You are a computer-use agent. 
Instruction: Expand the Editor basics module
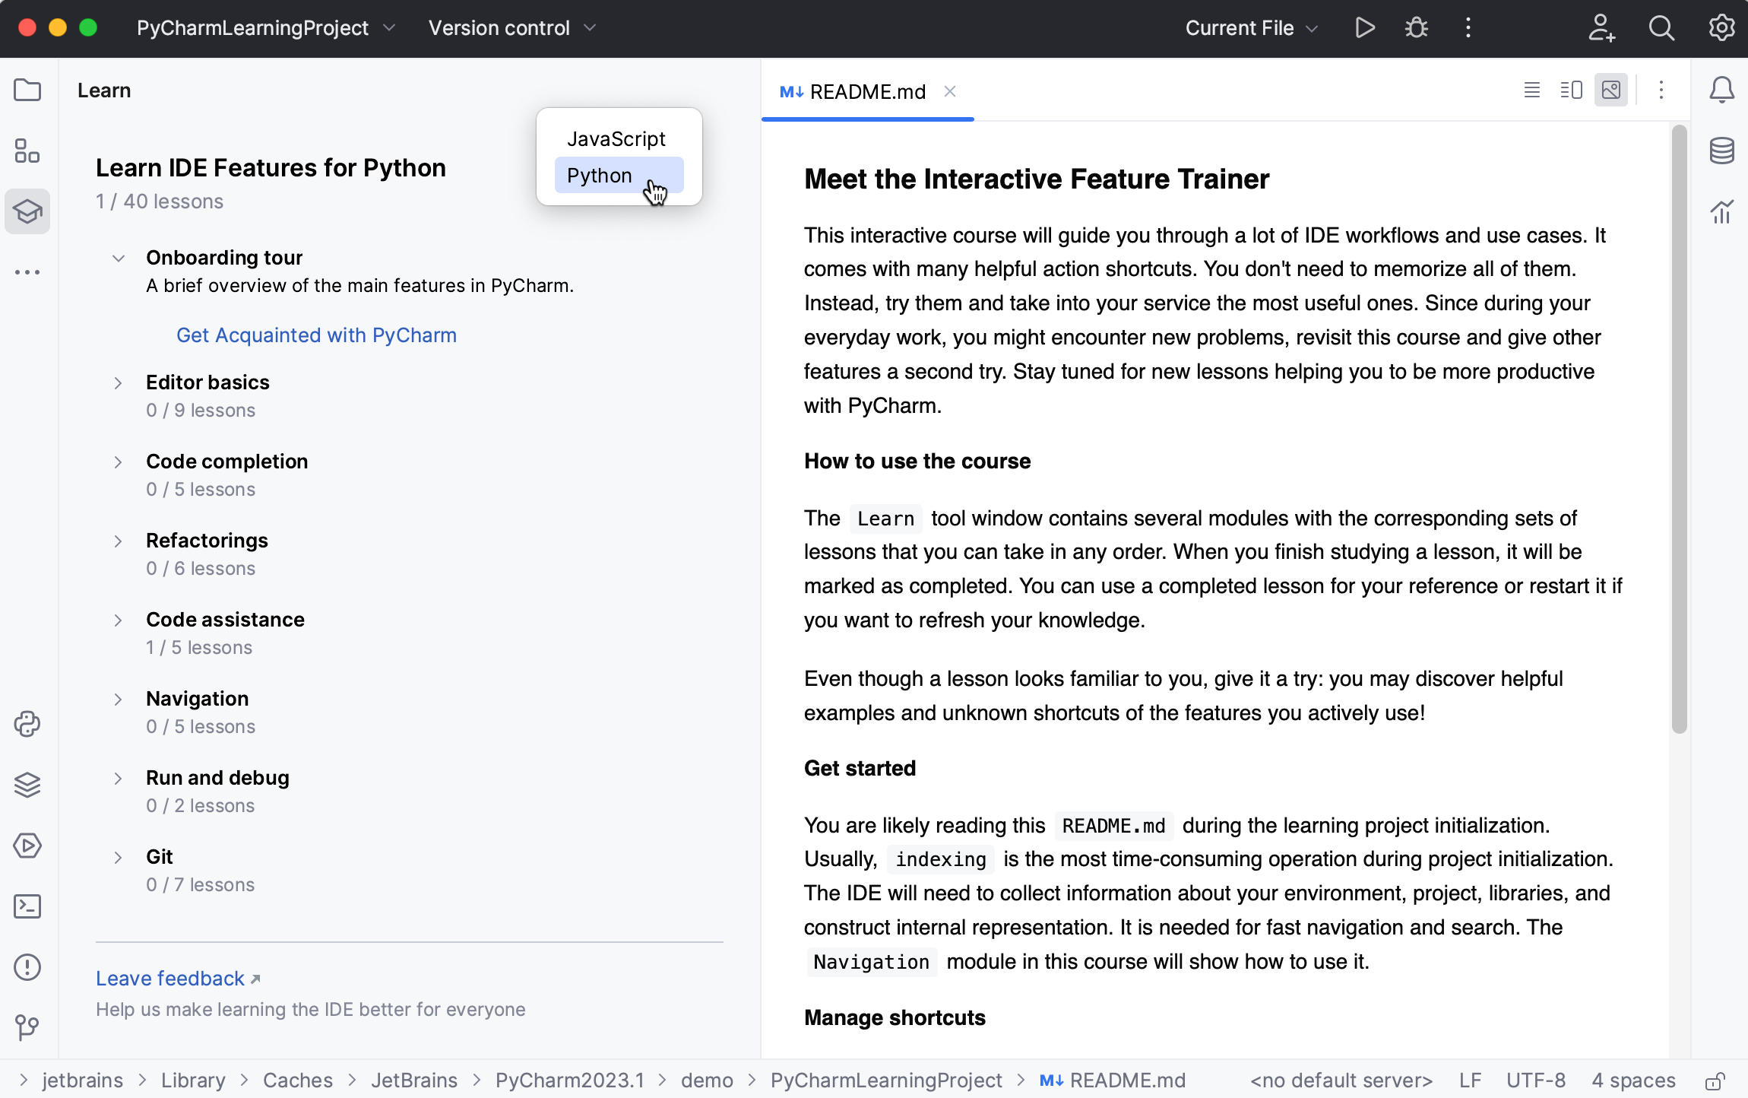(x=118, y=382)
